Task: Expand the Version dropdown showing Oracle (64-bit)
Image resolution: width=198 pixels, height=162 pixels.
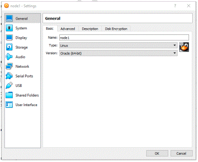Action: 118,53
